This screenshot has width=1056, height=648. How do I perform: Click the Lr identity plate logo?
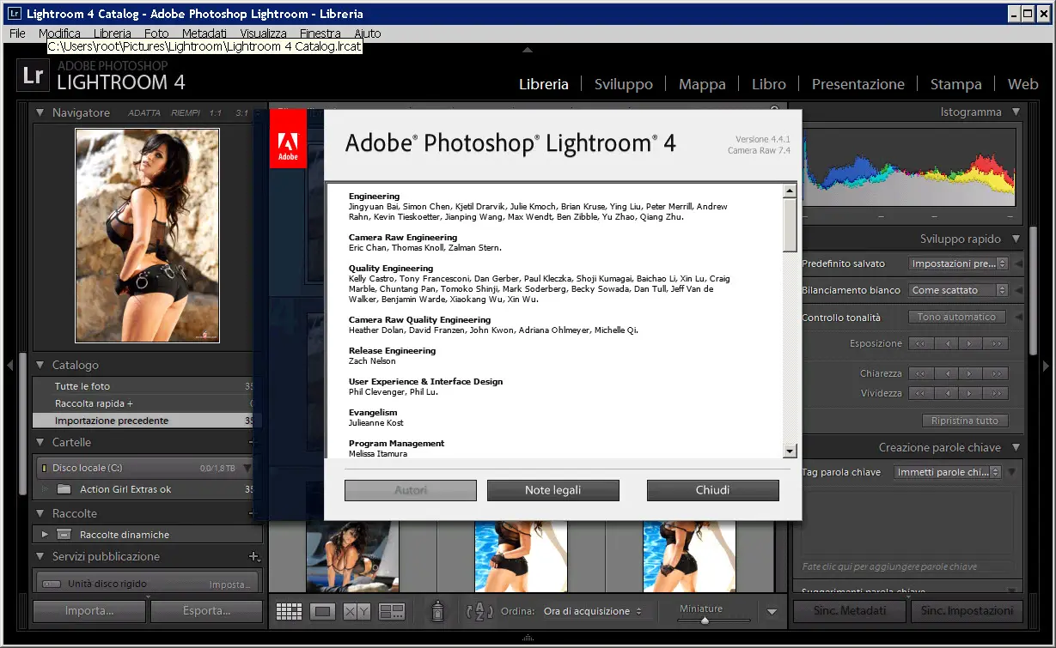33,75
